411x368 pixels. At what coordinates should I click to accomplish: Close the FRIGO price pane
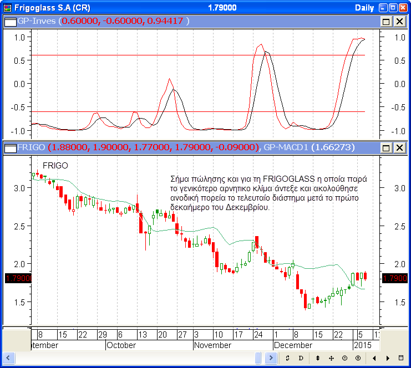(x=399, y=148)
